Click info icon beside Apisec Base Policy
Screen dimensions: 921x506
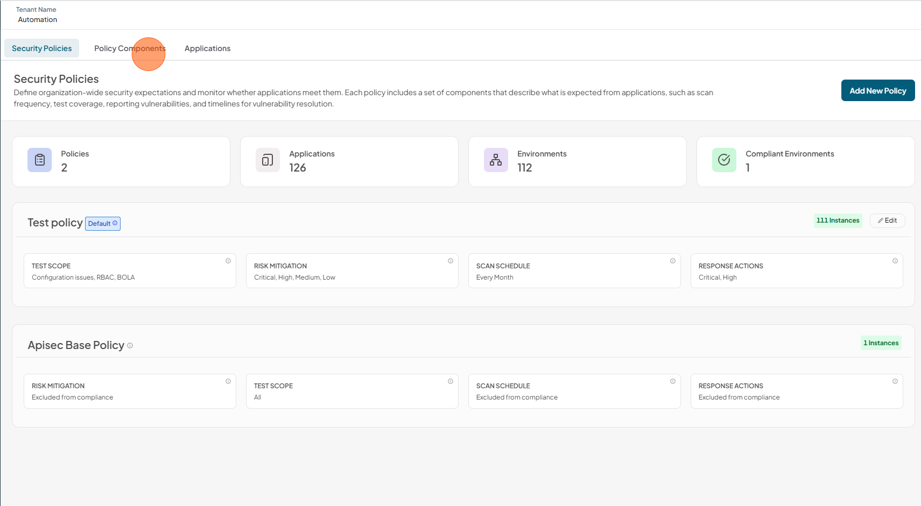(x=130, y=346)
